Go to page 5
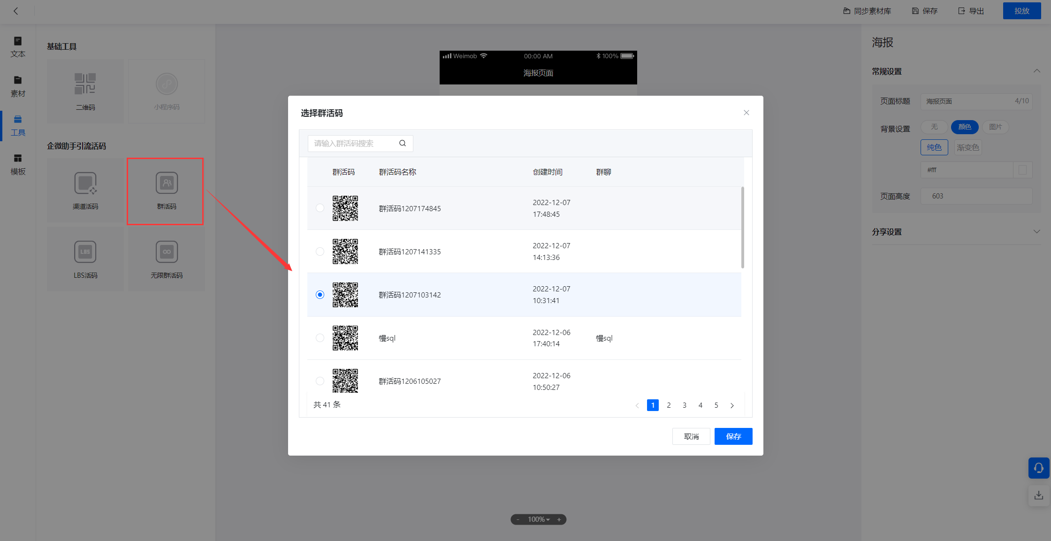Viewport: 1051px width, 541px height. pyautogui.click(x=716, y=405)
